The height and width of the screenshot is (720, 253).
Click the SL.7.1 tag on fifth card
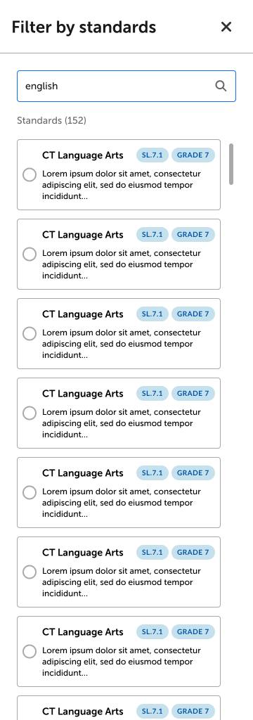click(x=153, y=473)
